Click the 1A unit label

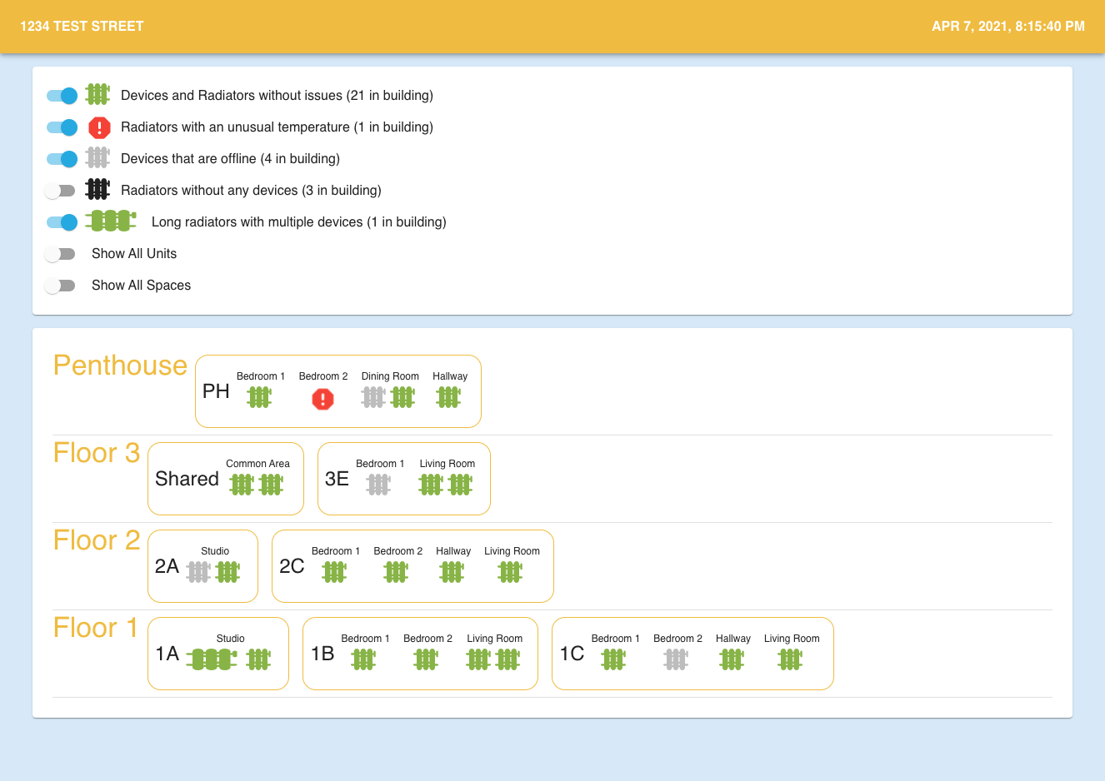[x=167, y=654]
